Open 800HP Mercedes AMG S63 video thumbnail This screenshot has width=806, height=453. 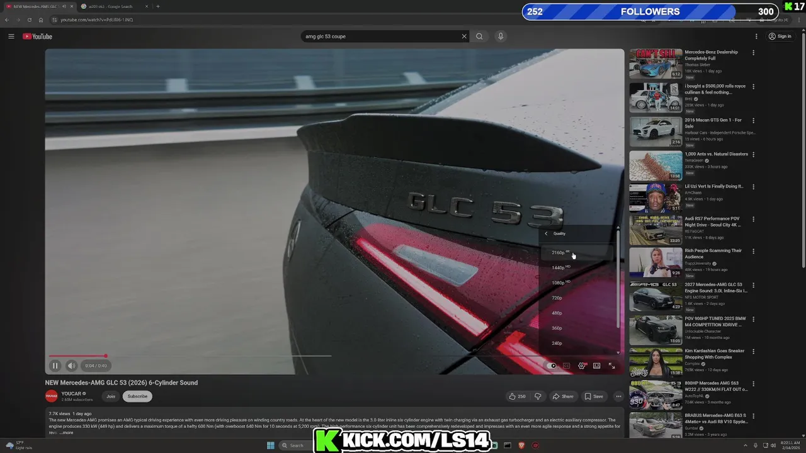click(x=656, y=394)
